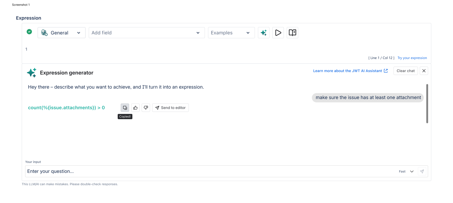Open the documentation book icon
This screenshot has width=453, height=203.
tap(292, 33)
